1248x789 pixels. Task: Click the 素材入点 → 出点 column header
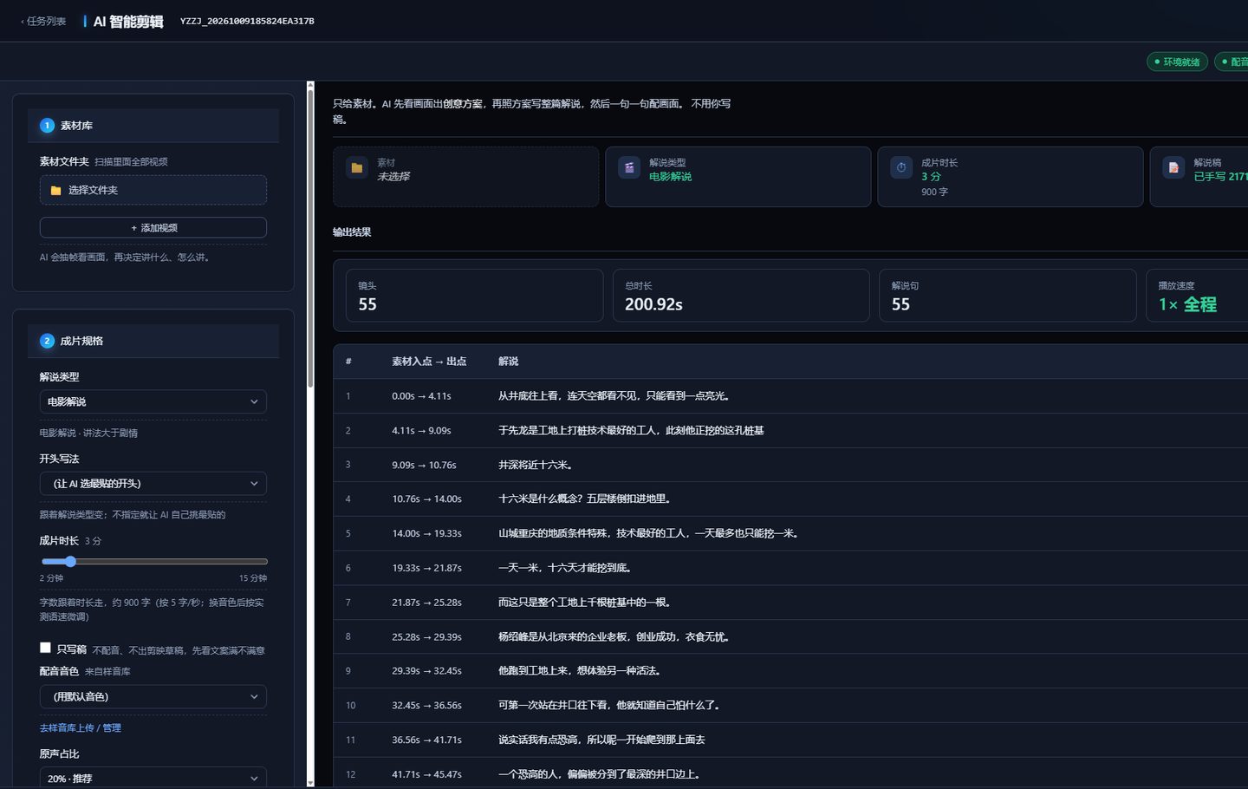[x=429, y=362]
